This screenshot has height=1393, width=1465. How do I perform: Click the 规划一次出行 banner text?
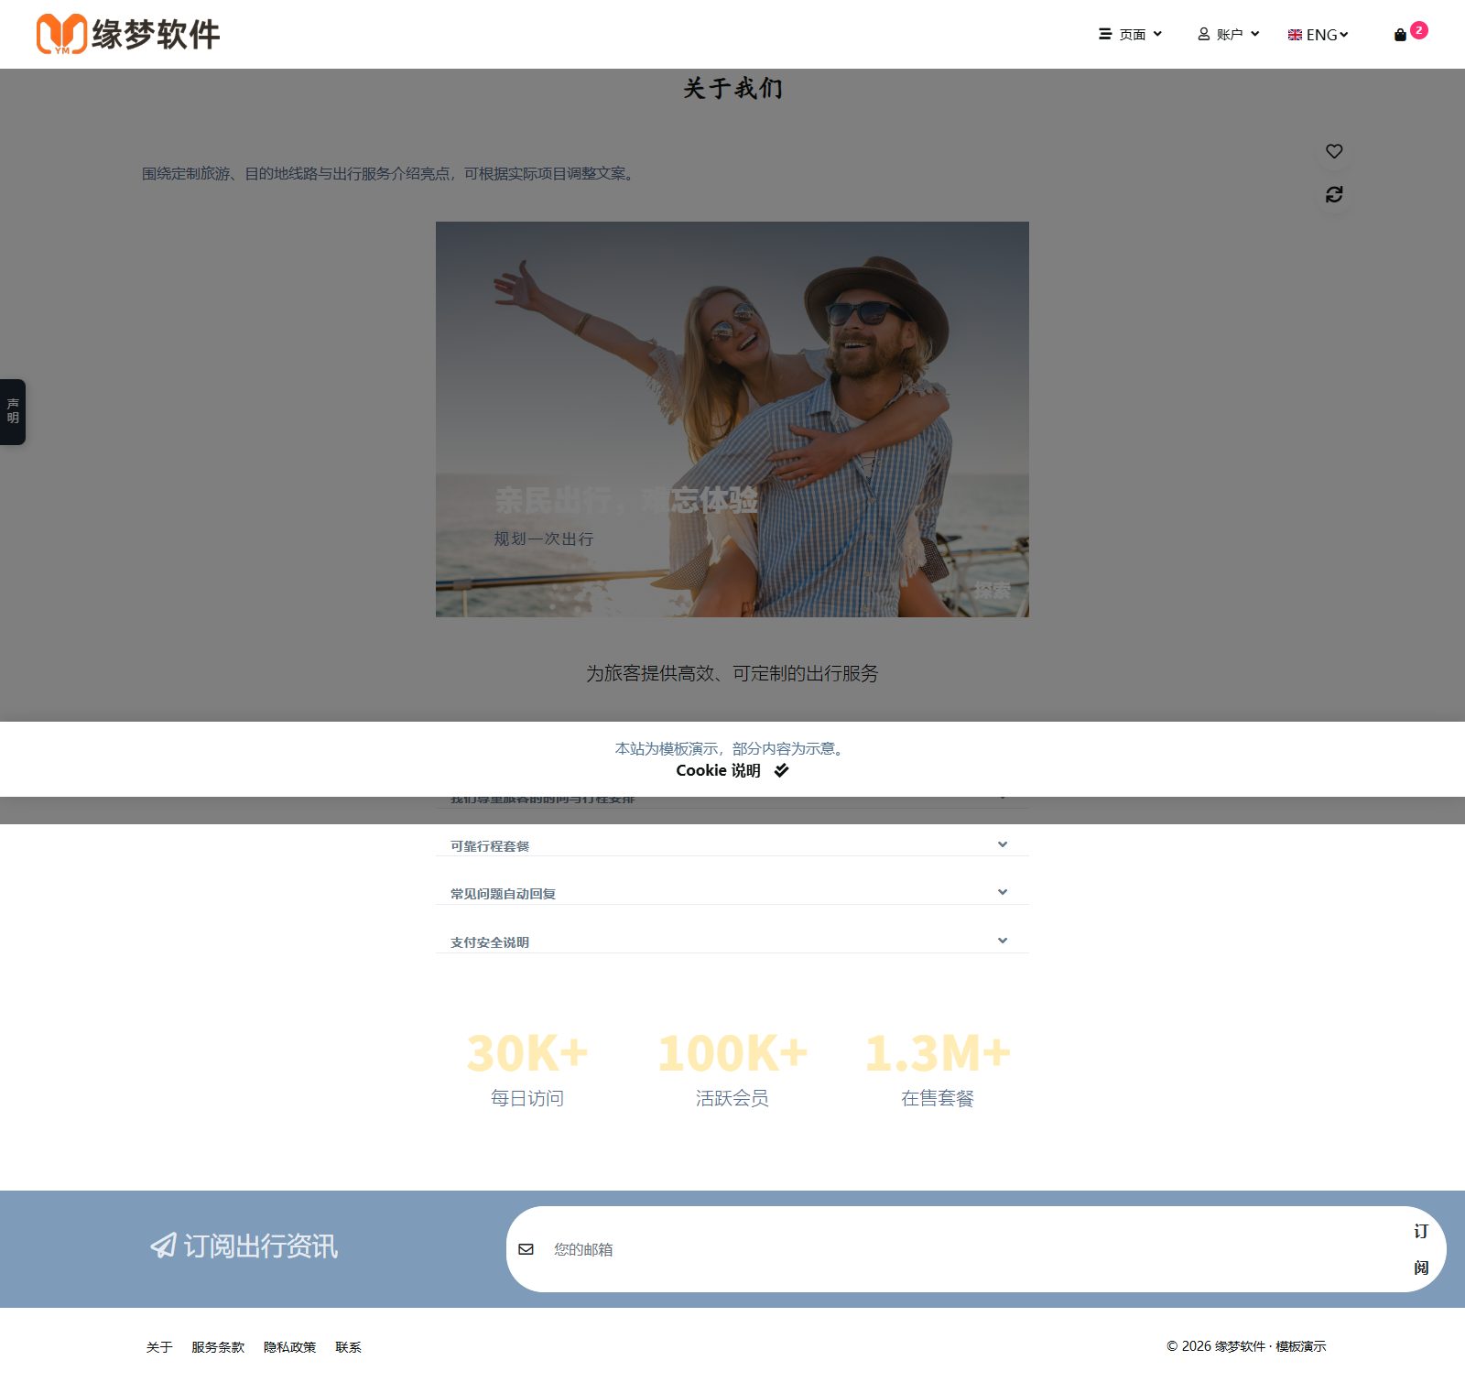point(544,539)
